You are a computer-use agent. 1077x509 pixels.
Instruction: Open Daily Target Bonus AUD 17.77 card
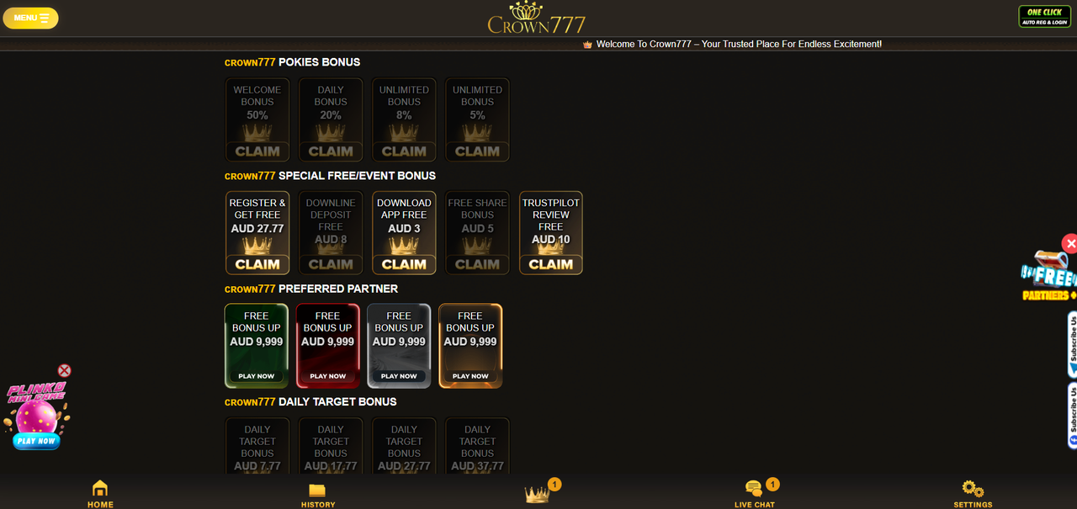(331, 446)
